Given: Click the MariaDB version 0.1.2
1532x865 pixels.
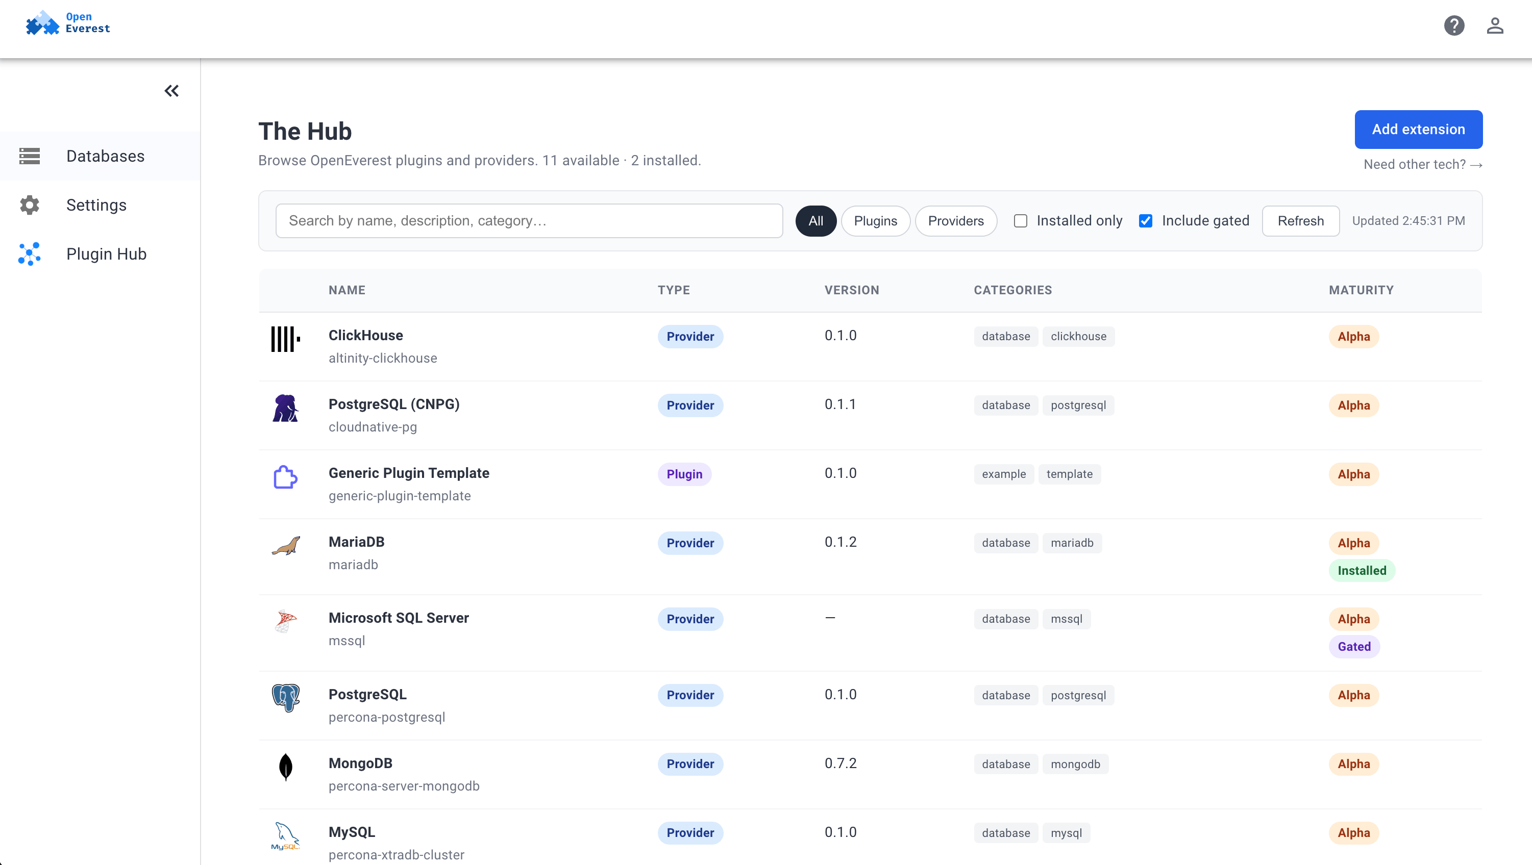Looking at the screenshot, I should click(841, 542).
